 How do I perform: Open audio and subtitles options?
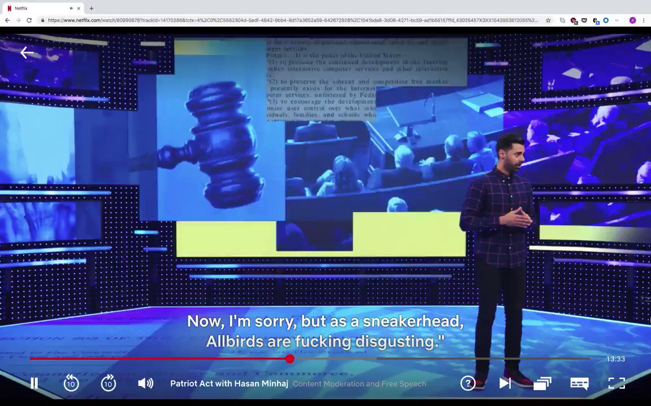click(x=579, y=383)
